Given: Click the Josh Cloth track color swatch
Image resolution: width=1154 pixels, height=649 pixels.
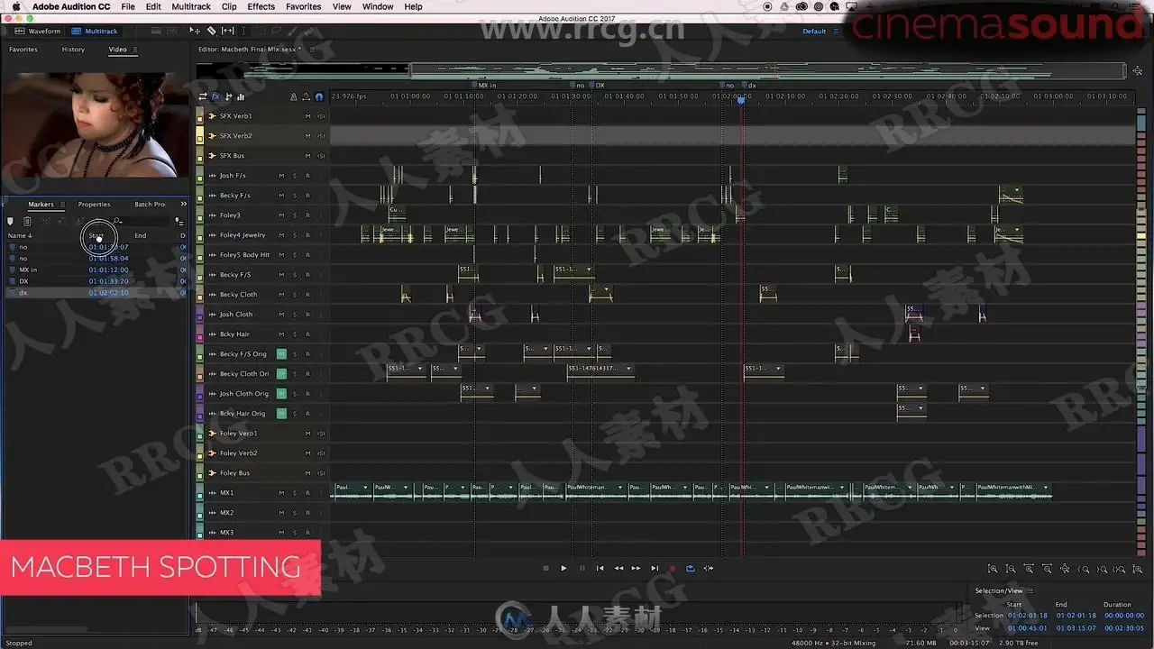Looking at the screenshot, I should coord(200,315).
